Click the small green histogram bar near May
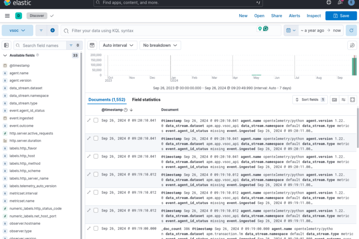This screenshot has width=359, height=239. (257, 75)
